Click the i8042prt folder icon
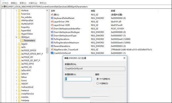Viewport: 172px width, 103px height. tap(19, 37)
